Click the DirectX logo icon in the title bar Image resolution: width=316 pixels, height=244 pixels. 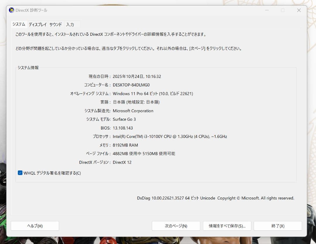11,10
